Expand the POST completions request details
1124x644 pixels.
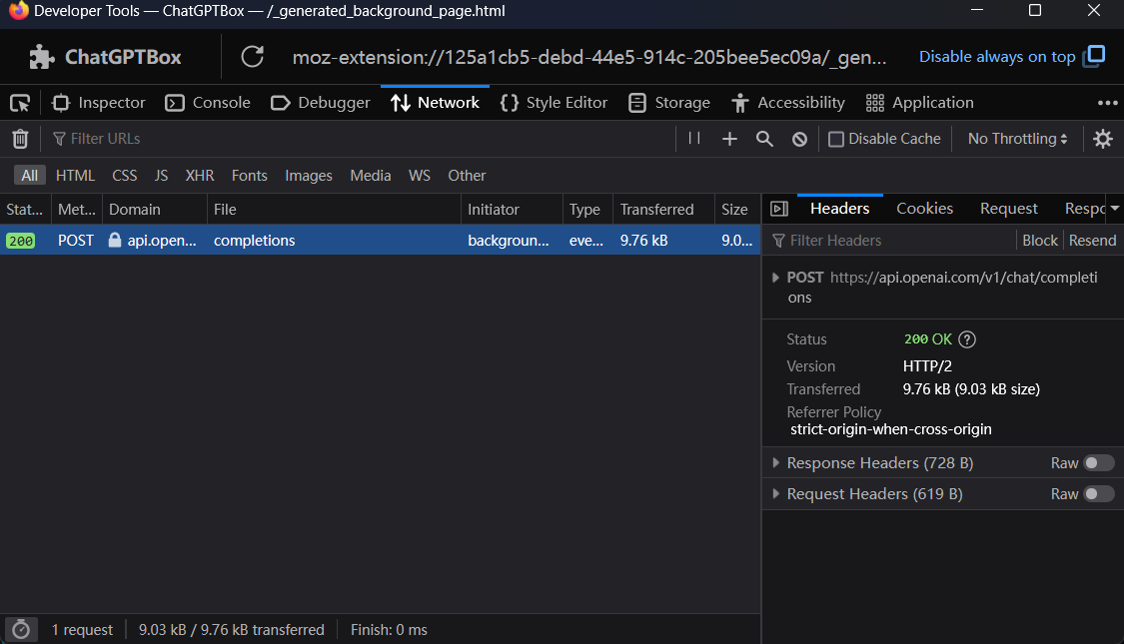click(776, 278)
